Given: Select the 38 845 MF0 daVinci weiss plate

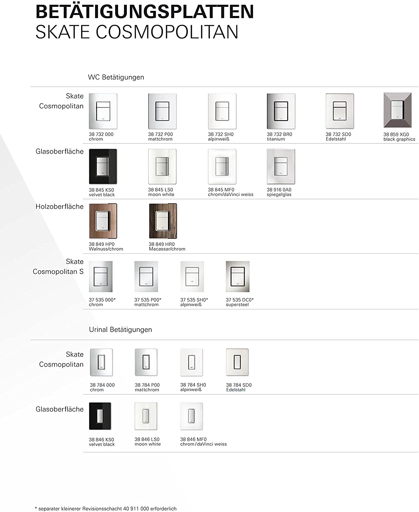Looking at the screenshot, I should pos(222,167).
